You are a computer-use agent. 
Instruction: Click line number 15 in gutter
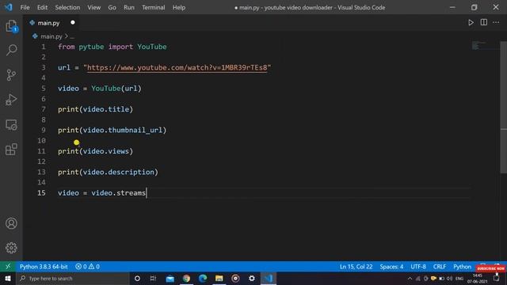pyautogui.click(x=41, y=193)
